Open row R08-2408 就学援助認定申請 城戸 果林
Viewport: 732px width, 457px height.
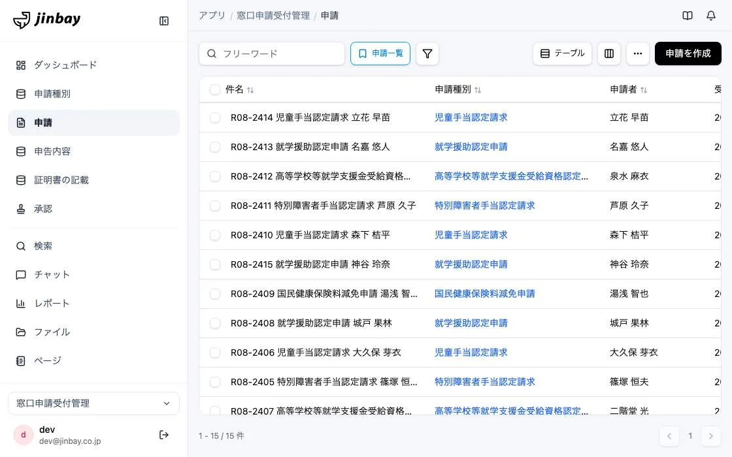[311, 323]
